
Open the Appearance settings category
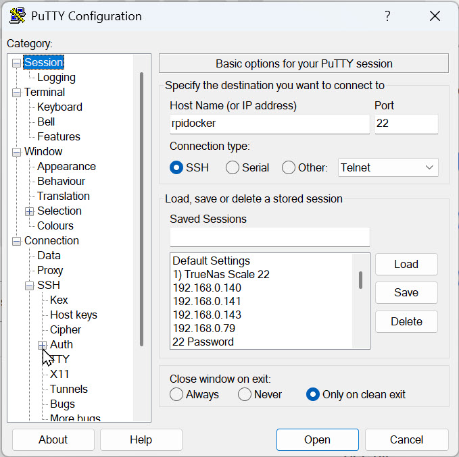coord(66,167)
